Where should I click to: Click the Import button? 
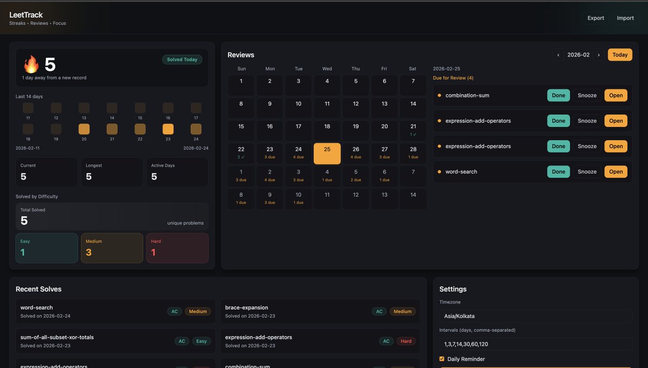click(625, 18)
